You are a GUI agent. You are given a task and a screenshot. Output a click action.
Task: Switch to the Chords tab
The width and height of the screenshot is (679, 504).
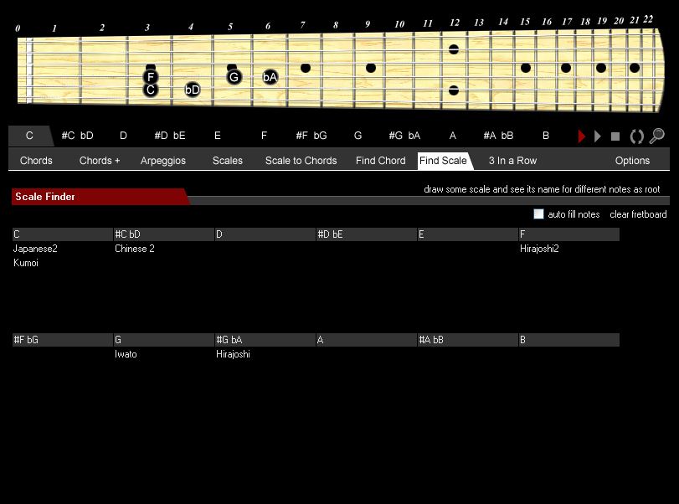[36, 160]
